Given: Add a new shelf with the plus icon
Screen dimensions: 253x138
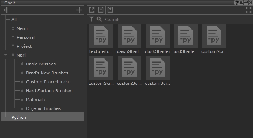Looking at the screenshot, I should pos(79,10).
